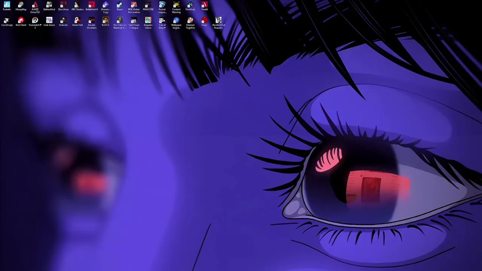Image resolution: width=482 pixels, height=271 pixels.
Task: Launch Steam from the desktop
Action: coord(120,6)
